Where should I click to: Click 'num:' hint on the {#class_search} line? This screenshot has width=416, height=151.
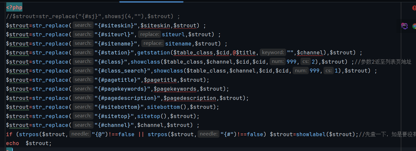coord(300,71)
